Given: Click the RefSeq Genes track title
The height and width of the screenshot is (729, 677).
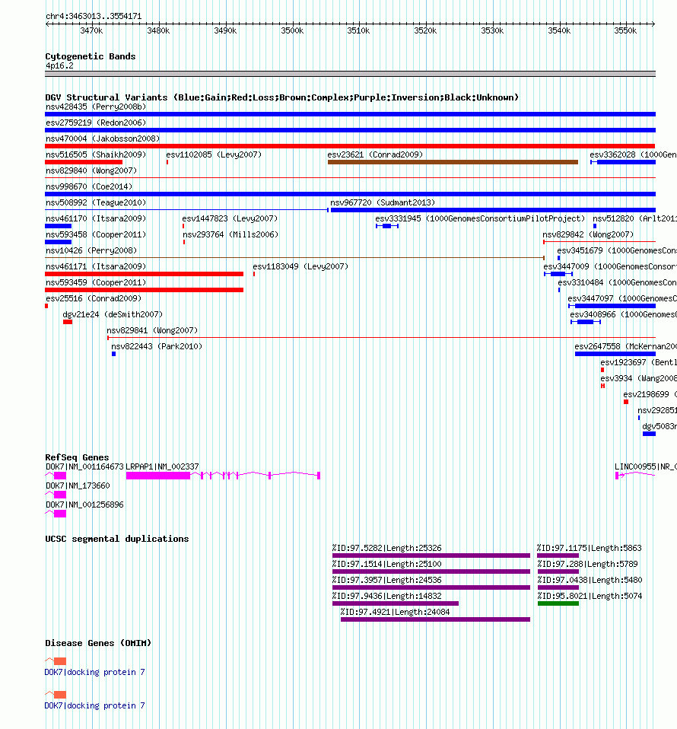Looking at the screenshot, I should point(77,457).
